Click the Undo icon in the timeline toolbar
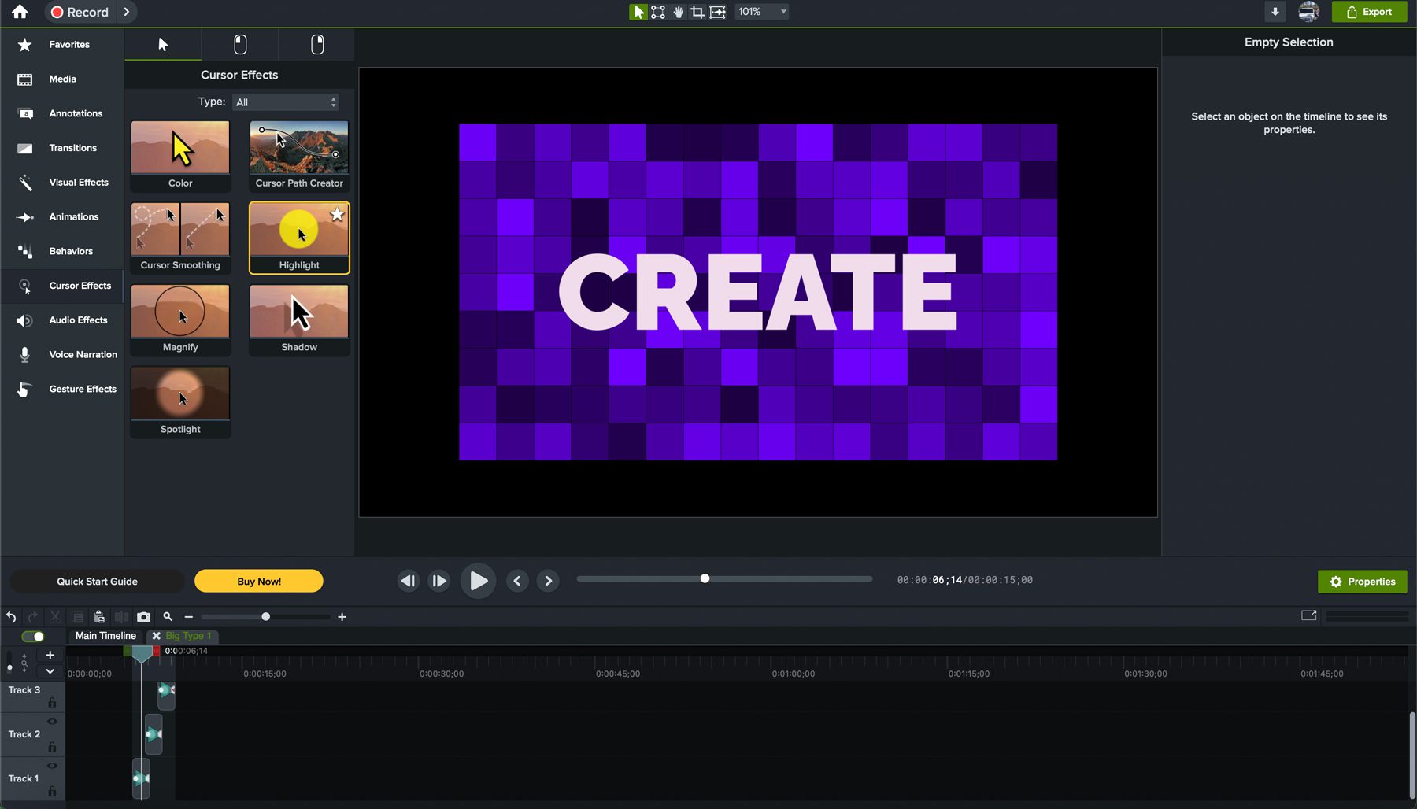This screenshot has height=809, width=1417. [10, 617]
